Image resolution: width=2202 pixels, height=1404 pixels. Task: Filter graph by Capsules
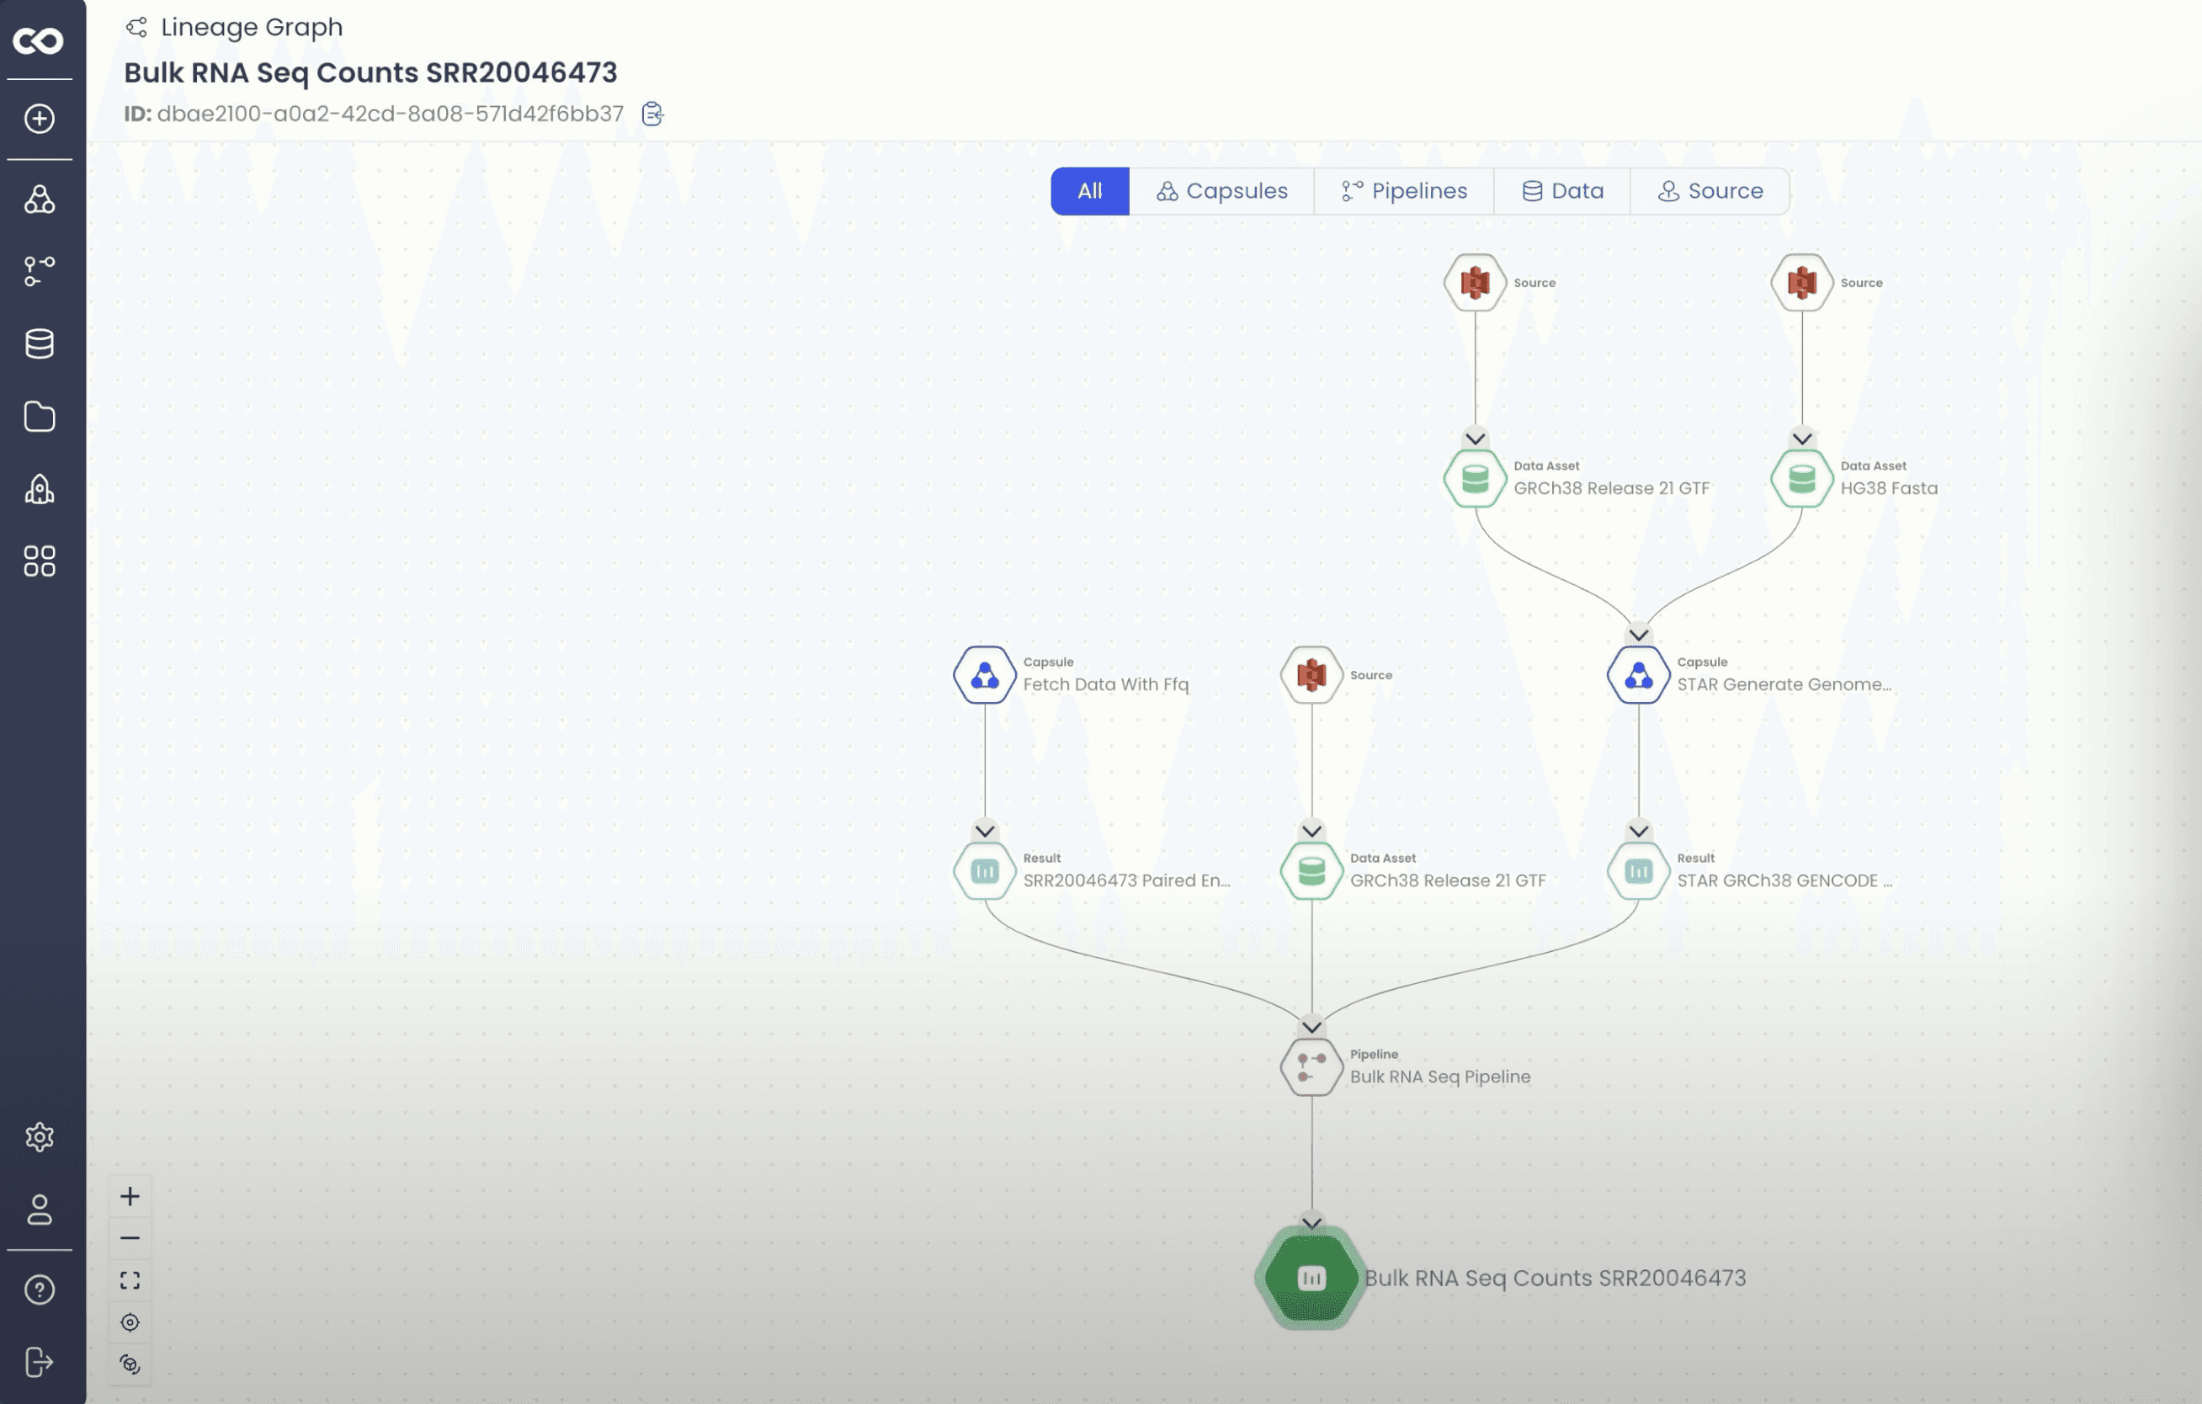pos(1221,191)
